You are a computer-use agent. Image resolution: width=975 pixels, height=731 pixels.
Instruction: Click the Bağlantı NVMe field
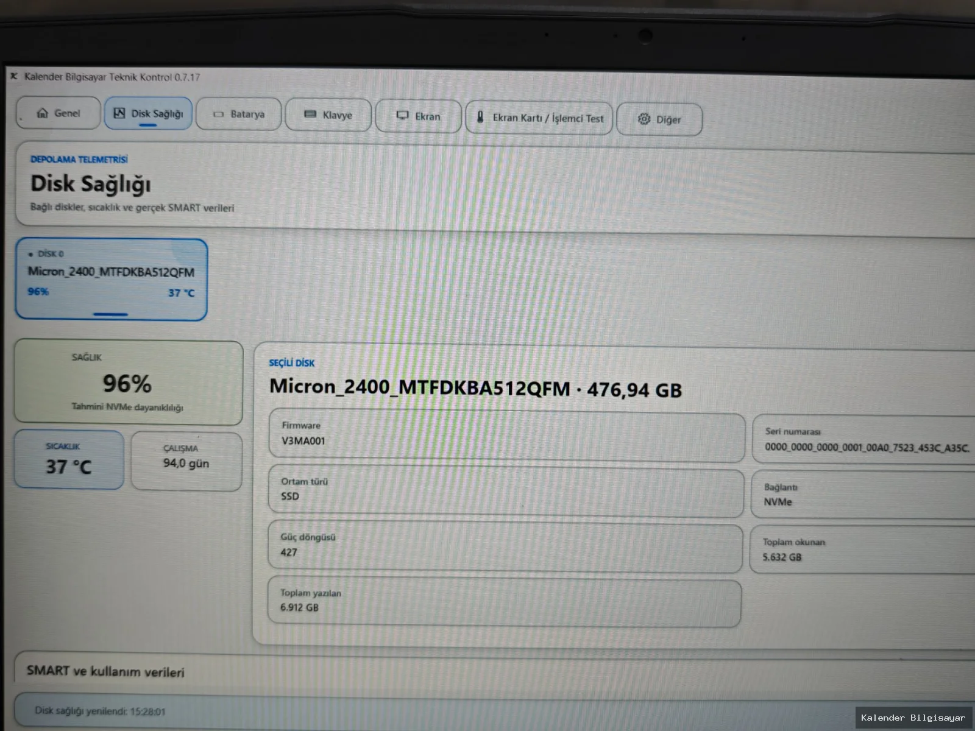click(x=863, y=495)
